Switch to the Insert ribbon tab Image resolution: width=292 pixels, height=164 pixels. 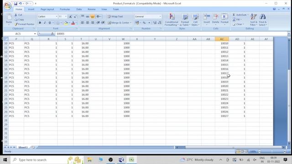(x=31, y=9)
